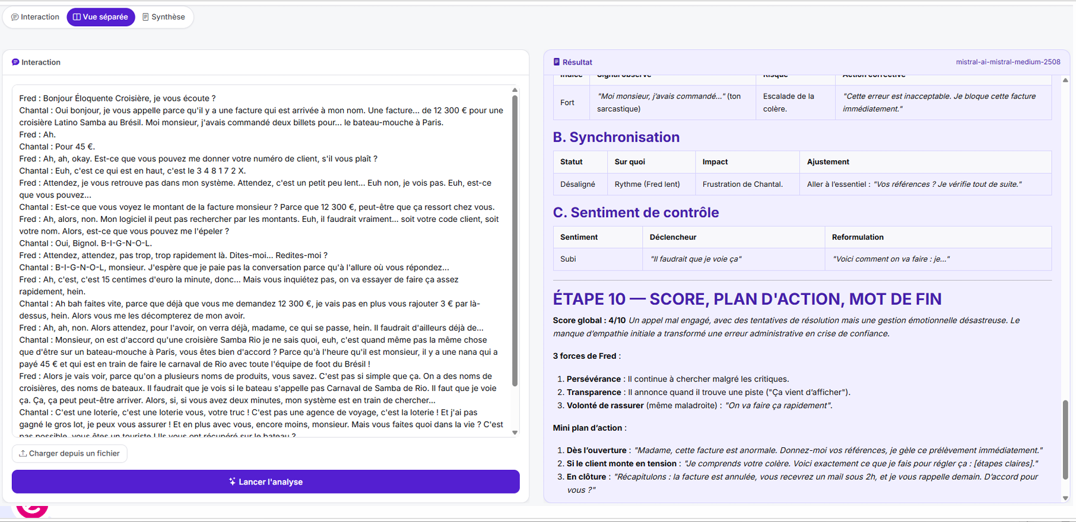Click the Interaction tab chat bubble icon
Screen dimensions: 1076x522
coord(15,17)
